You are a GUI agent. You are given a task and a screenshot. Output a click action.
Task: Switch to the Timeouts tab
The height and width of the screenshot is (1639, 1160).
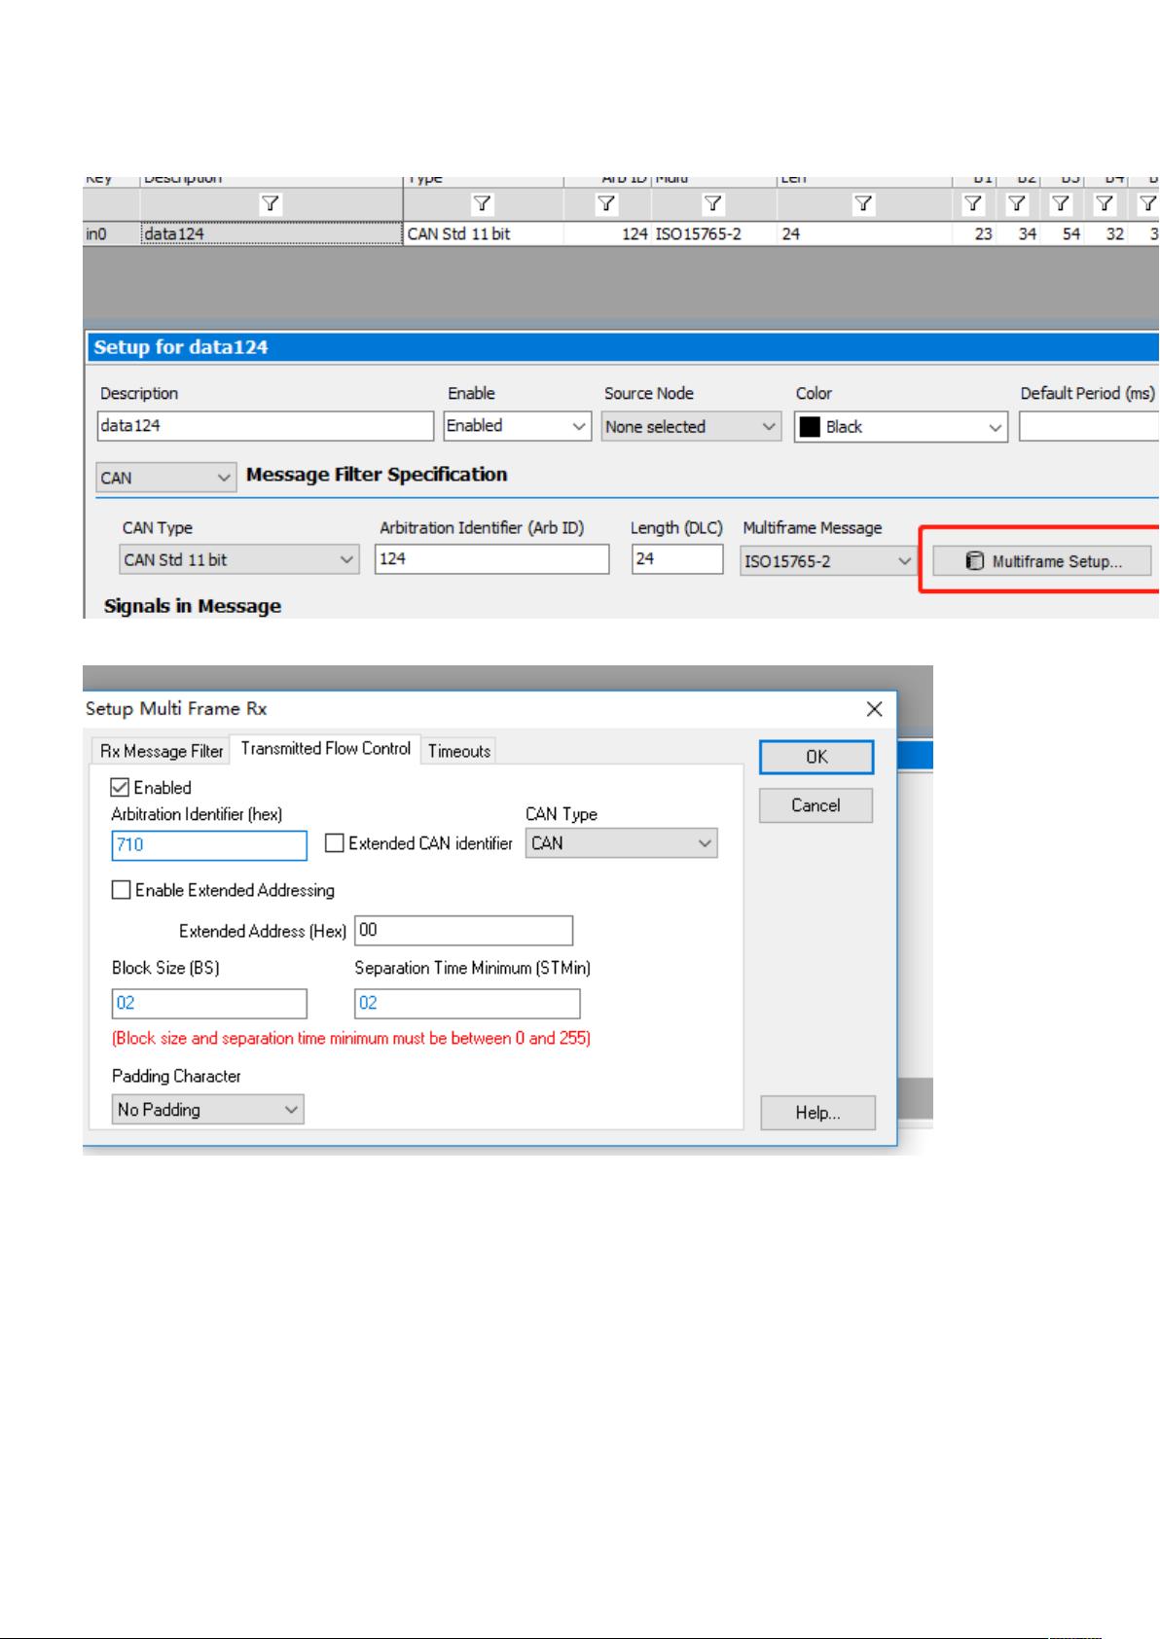[x=459, y=751]
